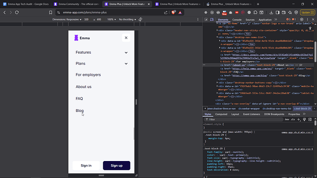Click the site settings icon in address bar
The image size is (317, 178).
[x=59, y=12]
